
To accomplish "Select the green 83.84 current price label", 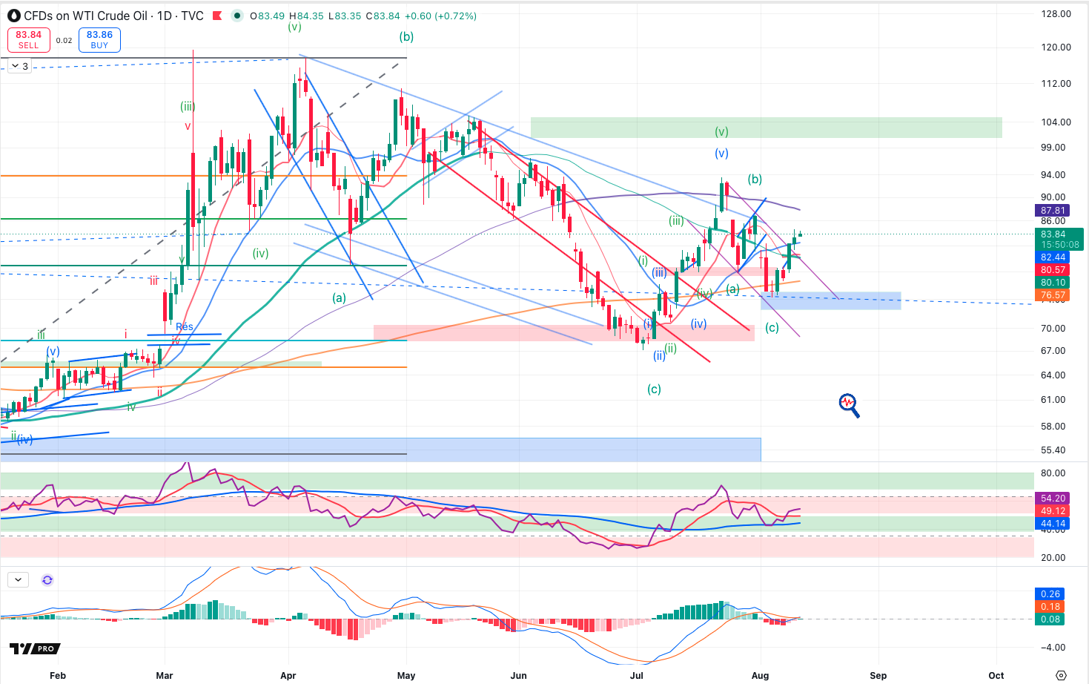I will (1059, 239).
